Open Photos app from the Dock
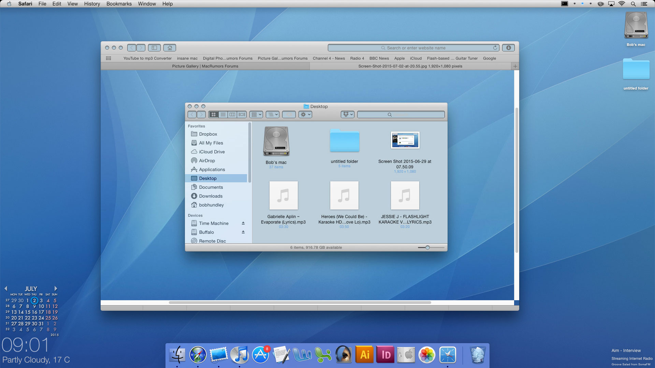Image resolution: width=655 pixels, height=368 pixels. pyautogui.click(x=427, y=355)
